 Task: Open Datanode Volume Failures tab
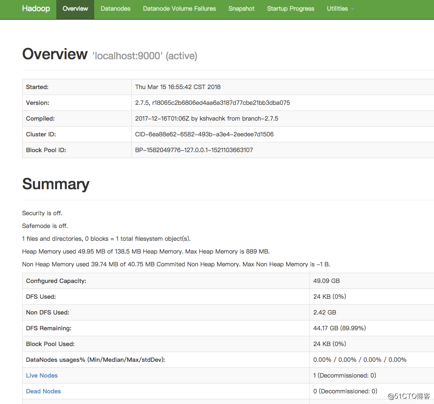[x=179, y=9]
